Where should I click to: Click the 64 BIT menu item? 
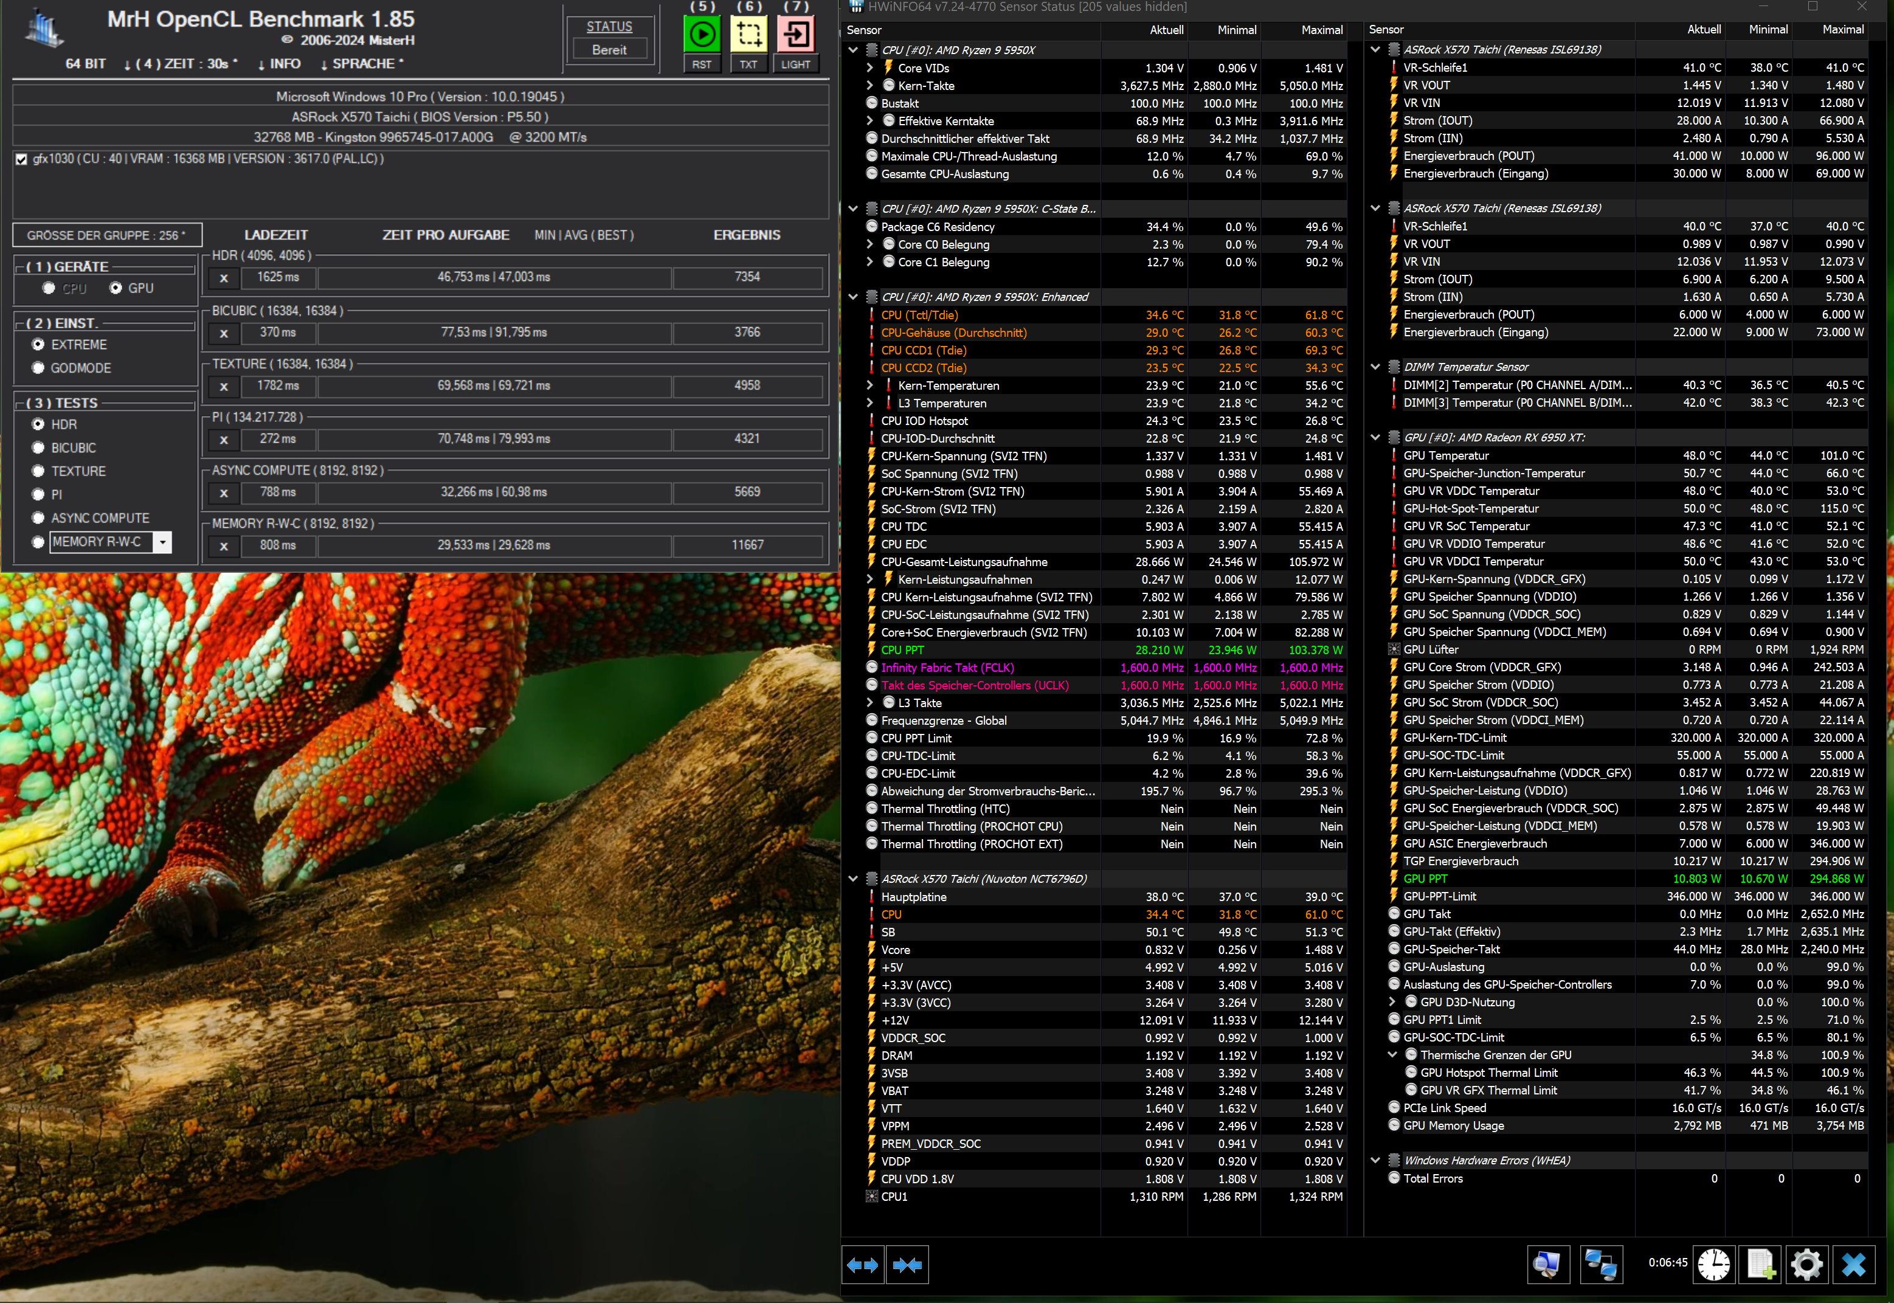tap(86, 64)
